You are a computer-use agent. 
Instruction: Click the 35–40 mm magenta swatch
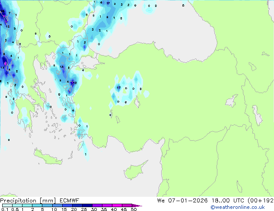click(x=107, y=205)
